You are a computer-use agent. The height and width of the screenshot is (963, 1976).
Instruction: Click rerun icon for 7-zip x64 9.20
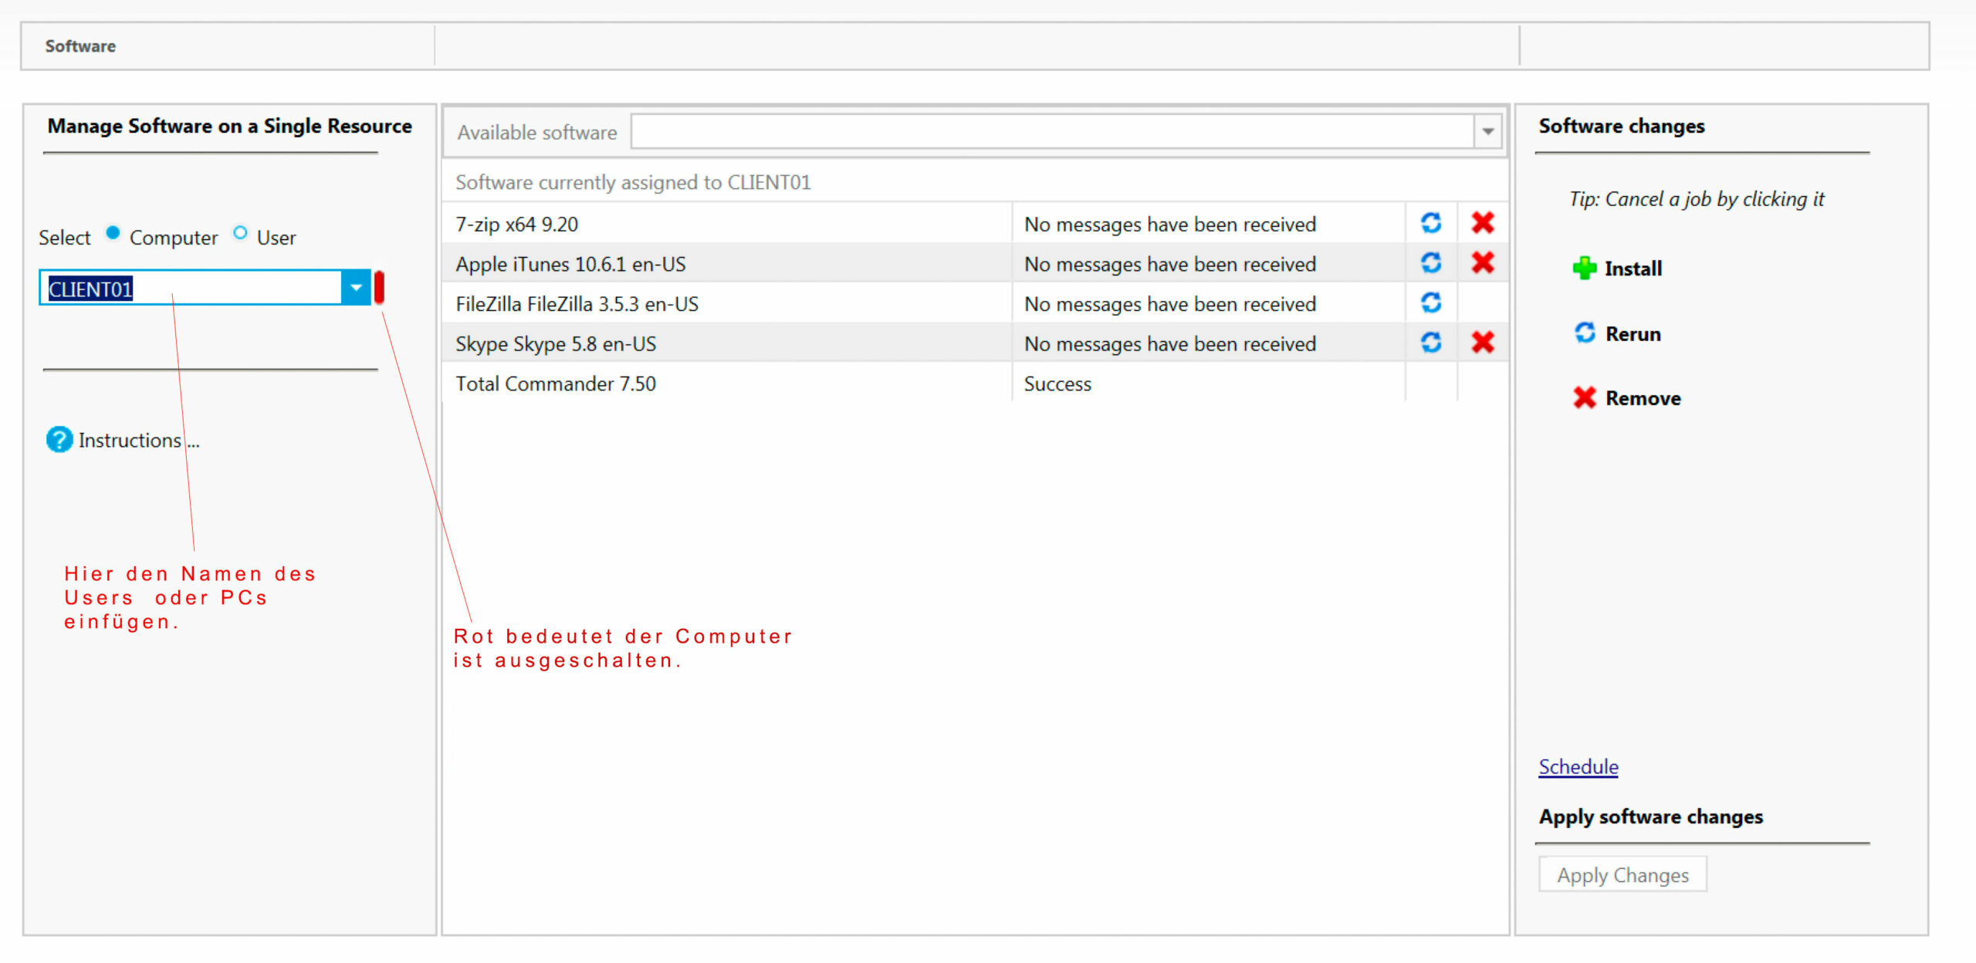coord(1431,223)
